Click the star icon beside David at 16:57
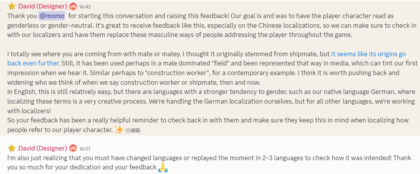Screen dimensions: 420x174 pyautogui.click(x=12, y=148)
